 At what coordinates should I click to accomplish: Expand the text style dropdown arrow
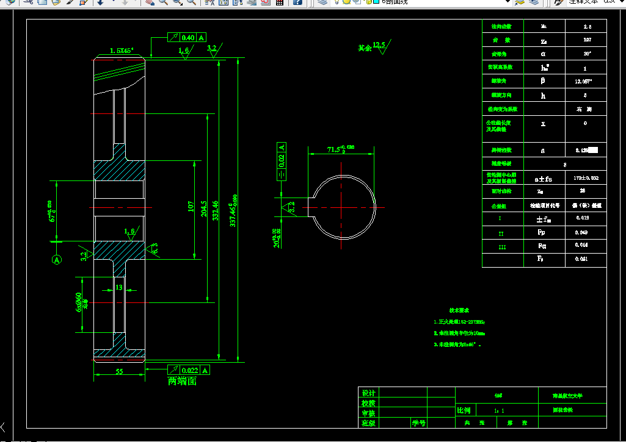[x=623, y=2]
